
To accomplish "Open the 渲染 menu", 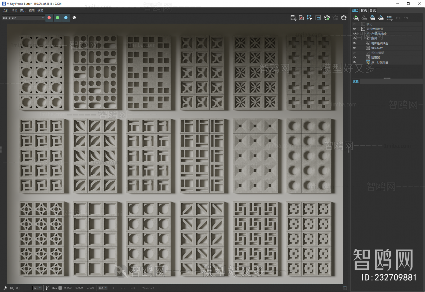I will click(14, 11).
